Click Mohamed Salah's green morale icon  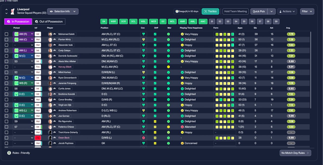tap(168, 34)
